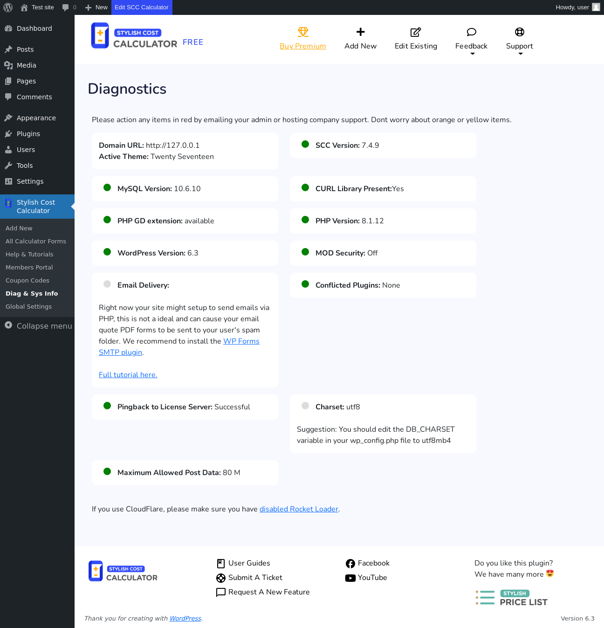Click the Tools wrench icon
Screen dimensions: 604x628
point(8,166)
